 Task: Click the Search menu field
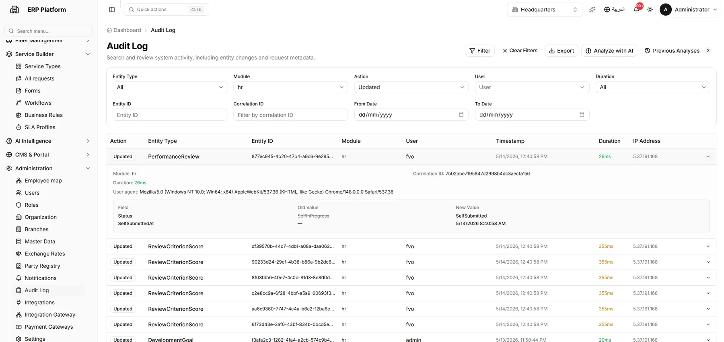(49, 31)
